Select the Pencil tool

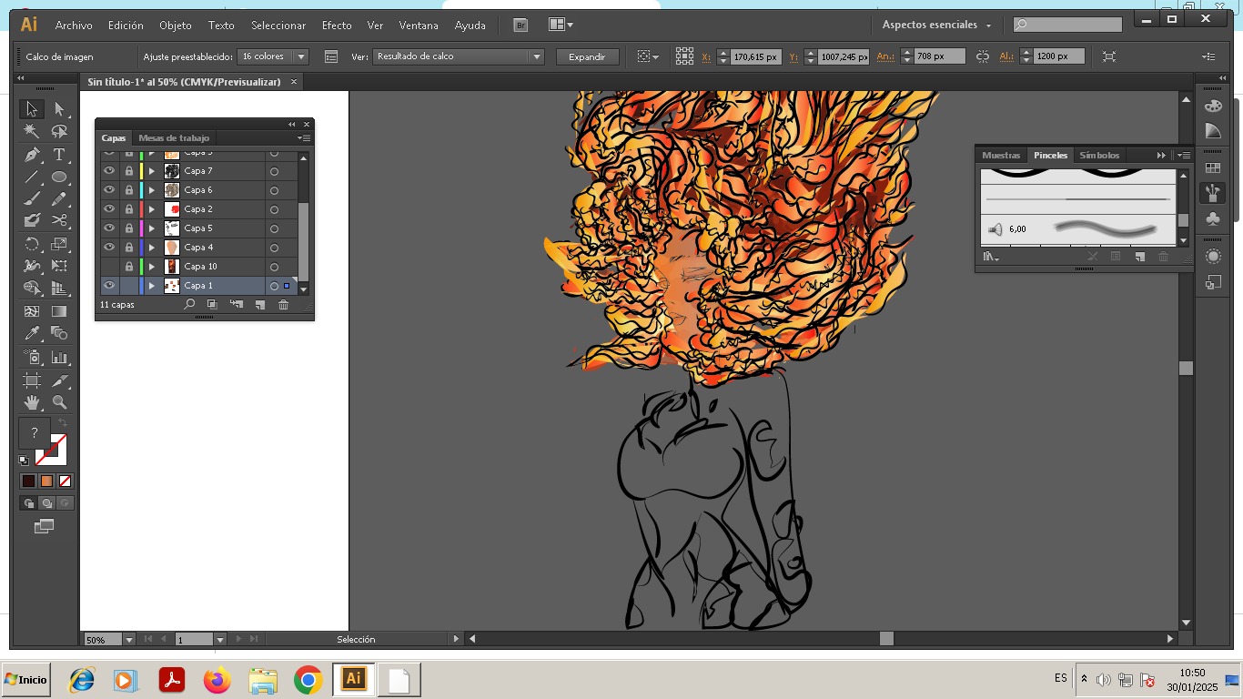pos(59,198)
